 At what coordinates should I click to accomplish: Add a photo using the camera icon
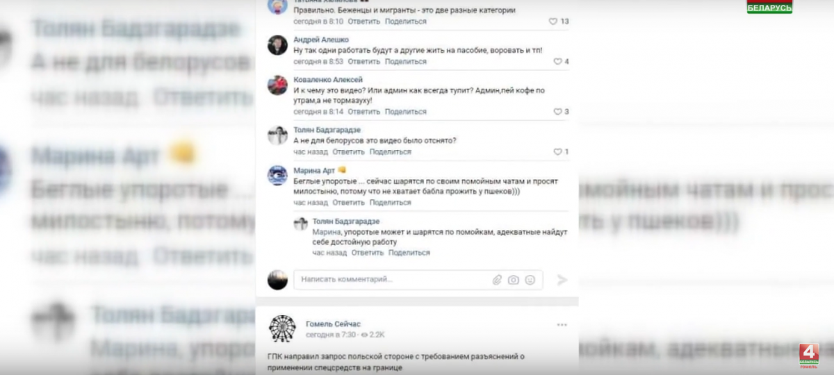514,280
